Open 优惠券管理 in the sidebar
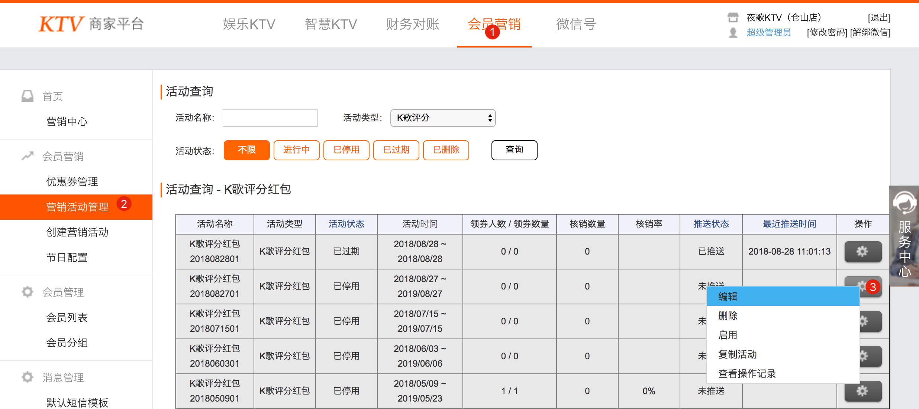This screenshot has height=409, width=919. [x=72, y=181]
